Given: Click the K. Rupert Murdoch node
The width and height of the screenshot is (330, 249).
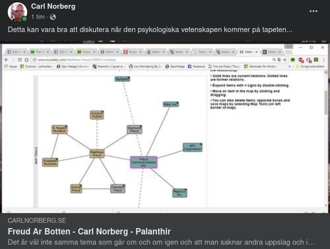Looking at the screenshot, I should (59, 130).
